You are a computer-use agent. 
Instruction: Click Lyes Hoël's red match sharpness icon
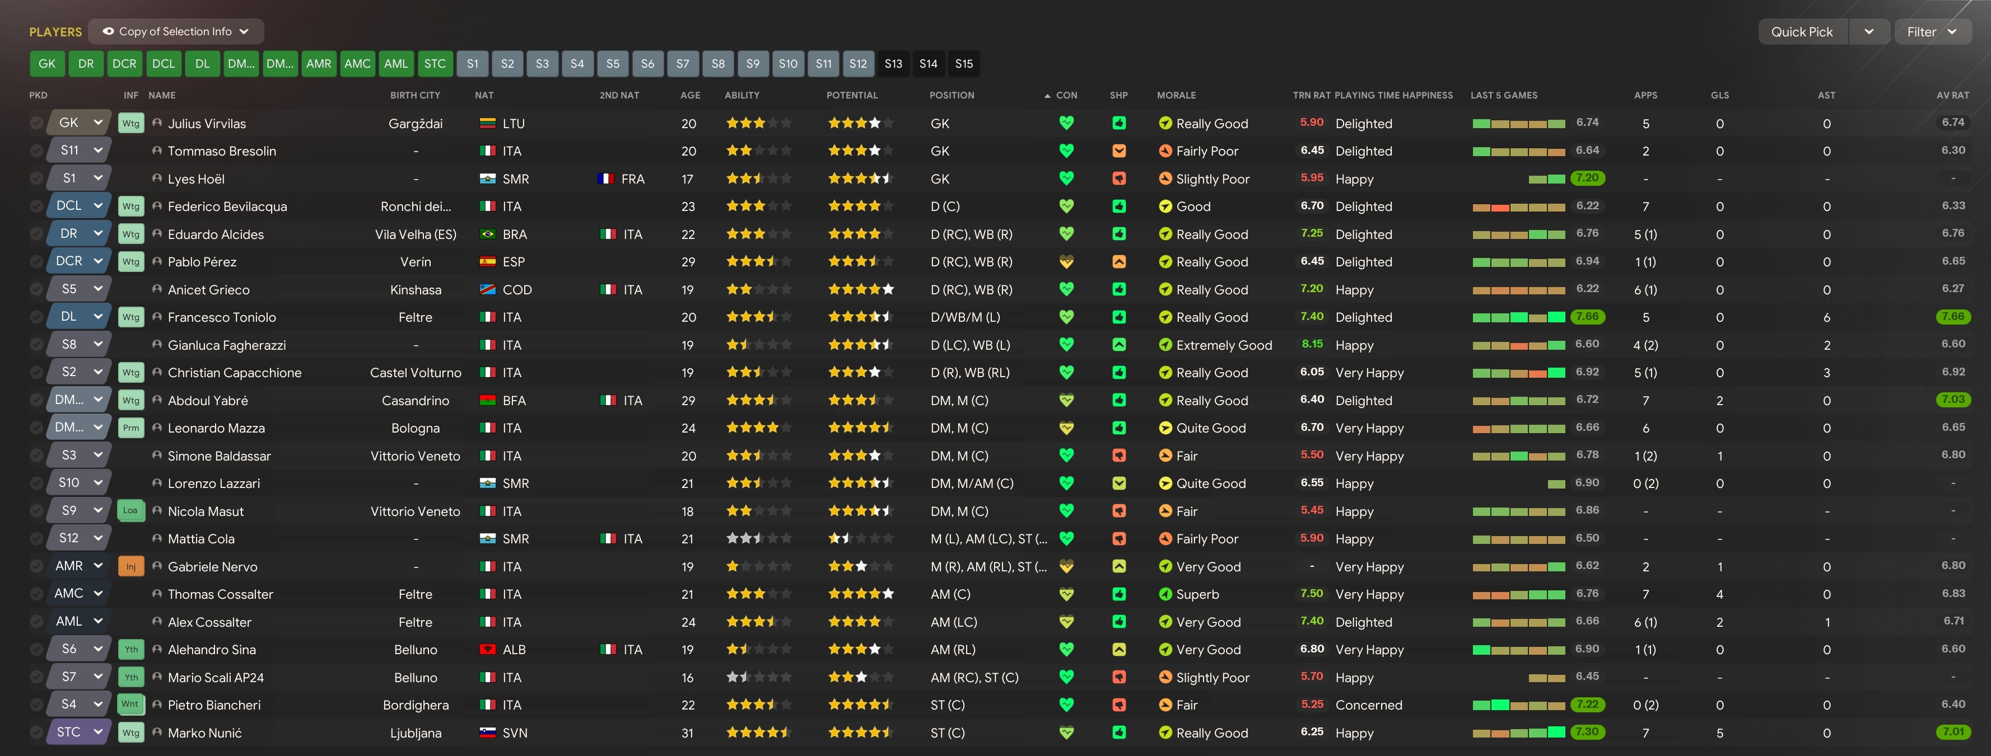click(x=1118, y=179)
